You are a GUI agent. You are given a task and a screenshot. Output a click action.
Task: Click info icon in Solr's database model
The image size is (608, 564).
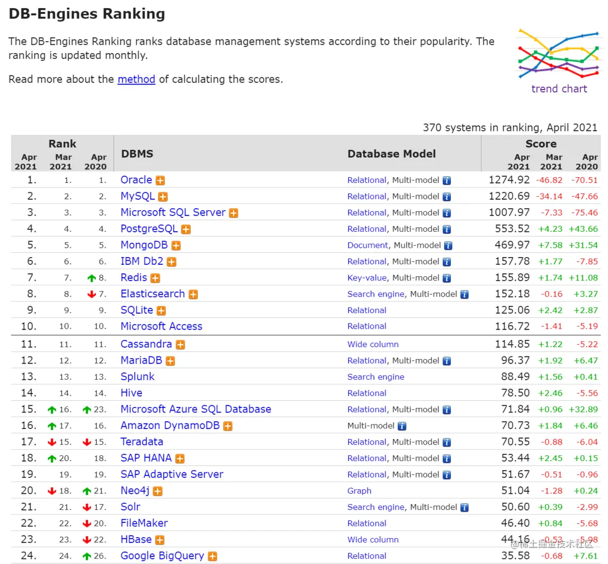(465, 508)
